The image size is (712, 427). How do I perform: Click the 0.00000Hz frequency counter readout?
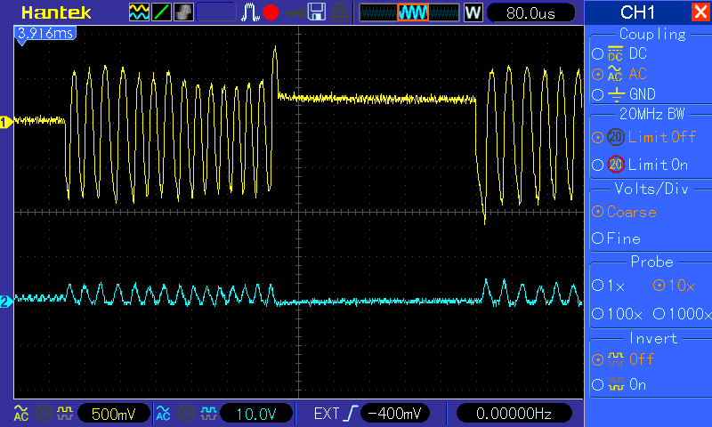(514, 414)
